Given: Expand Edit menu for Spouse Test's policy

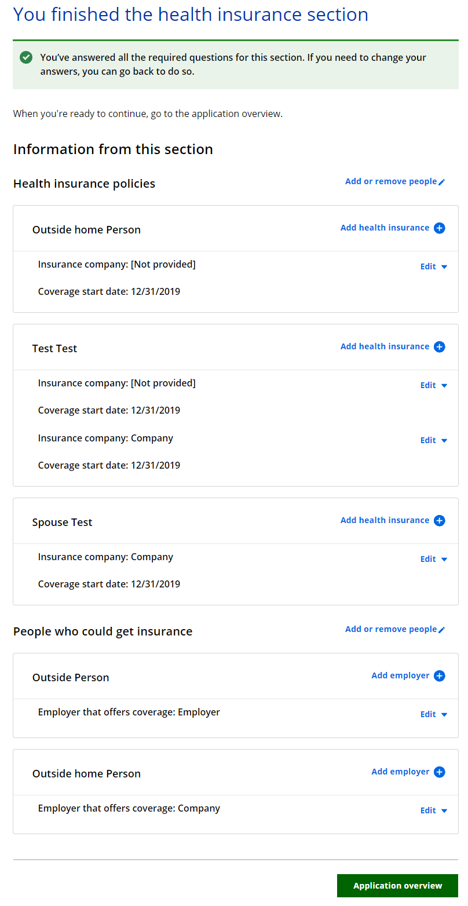Looking at the screenshot, I should point(434,560).
